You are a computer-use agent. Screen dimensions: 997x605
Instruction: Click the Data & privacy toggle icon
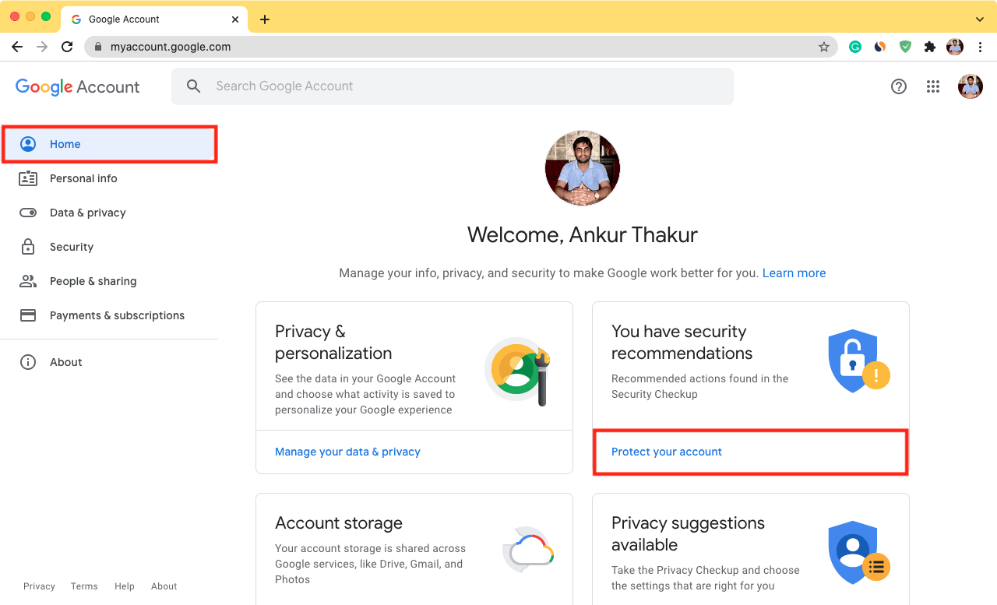coord(28,213)
